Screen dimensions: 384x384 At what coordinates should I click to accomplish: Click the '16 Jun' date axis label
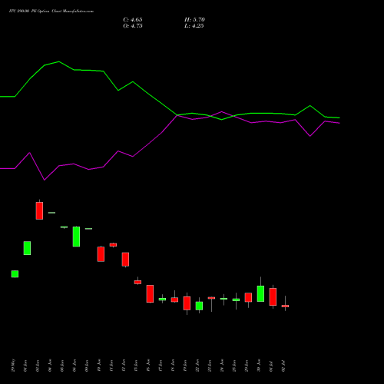[x=148, y=366]
